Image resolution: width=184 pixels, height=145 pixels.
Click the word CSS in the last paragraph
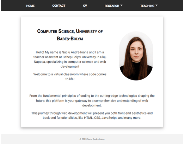[97, 118]
